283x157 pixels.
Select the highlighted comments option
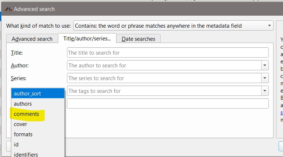tap(27, 114)
